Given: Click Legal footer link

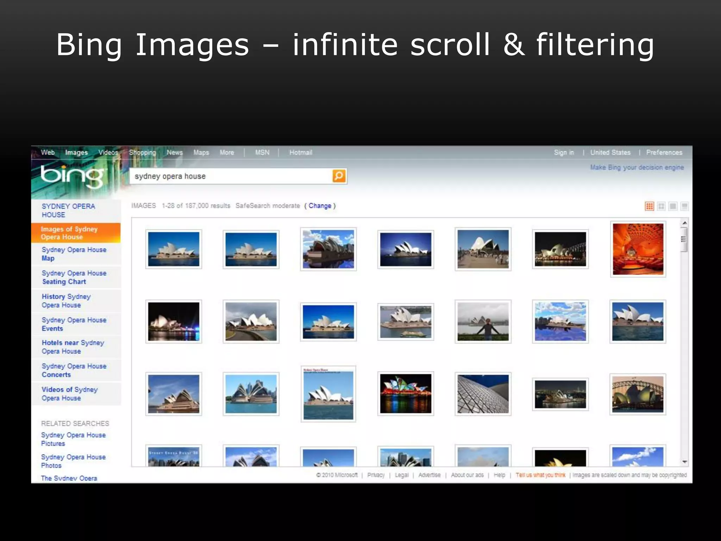Looking at the screenshot, I should (x=402, y=475).
